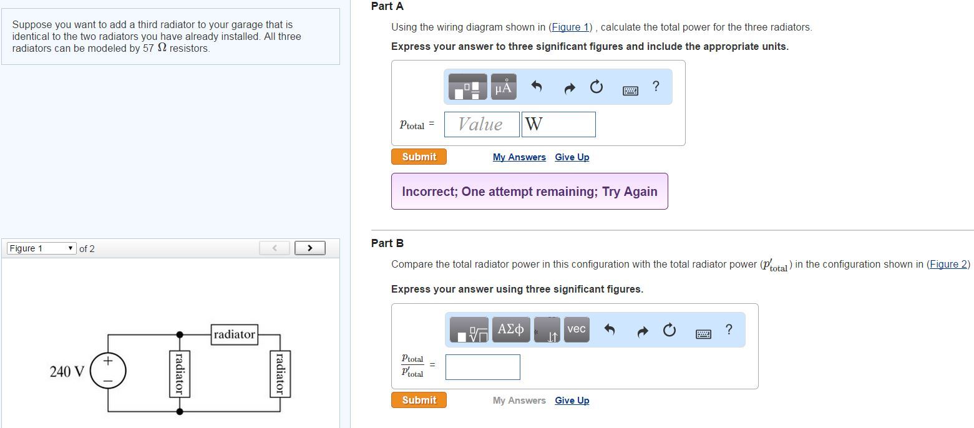974x428 pixels.
Task: Submit the Part A answer
Action: click(x=419, y=157)
